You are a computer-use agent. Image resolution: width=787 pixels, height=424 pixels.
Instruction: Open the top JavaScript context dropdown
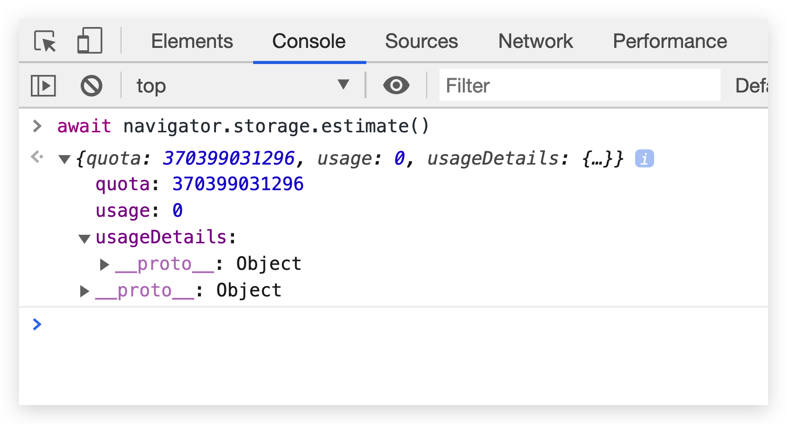(x=242, y=86)
